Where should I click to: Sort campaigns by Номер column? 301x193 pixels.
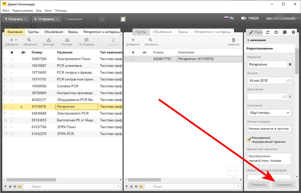[x=37, y=52]
